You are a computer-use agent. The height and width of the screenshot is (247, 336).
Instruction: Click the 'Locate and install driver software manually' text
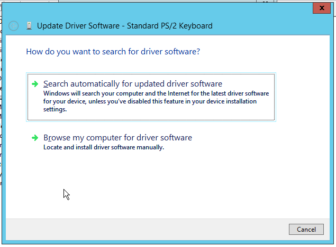pyautogui.click(x=104, y=147)
